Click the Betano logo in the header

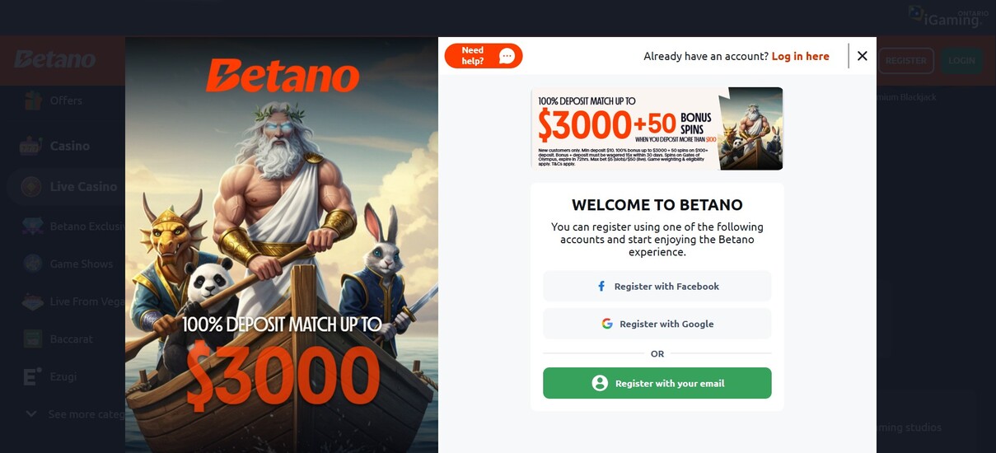54,59
